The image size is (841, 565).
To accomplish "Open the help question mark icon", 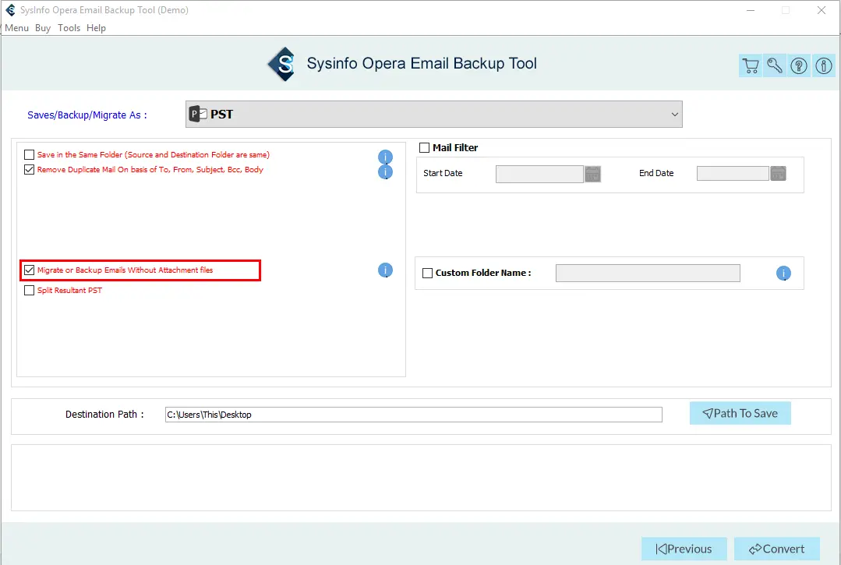I will click(x=799, y=66).
